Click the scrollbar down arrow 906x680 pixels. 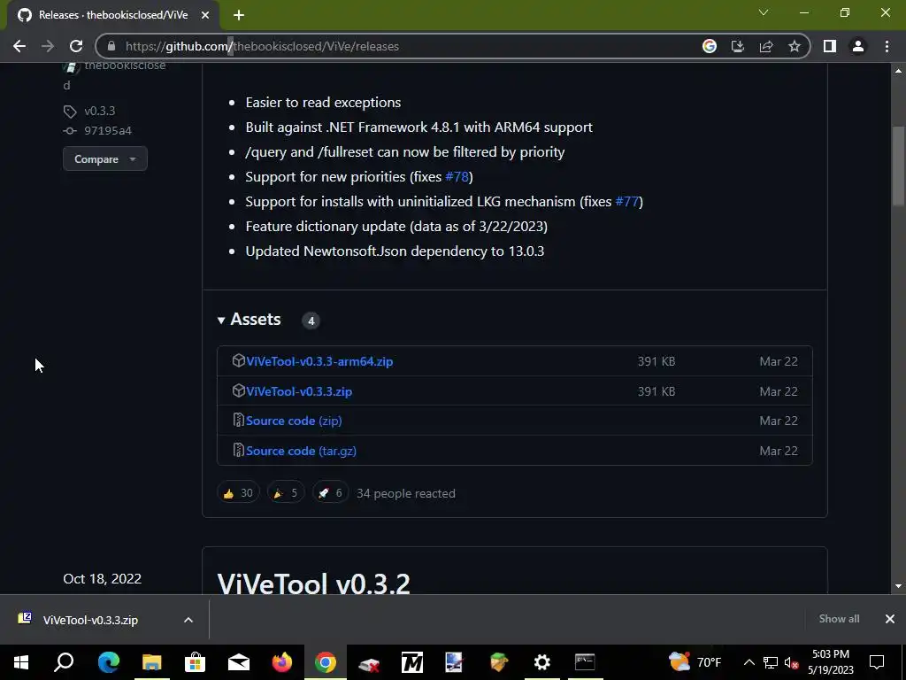point(898,586)
